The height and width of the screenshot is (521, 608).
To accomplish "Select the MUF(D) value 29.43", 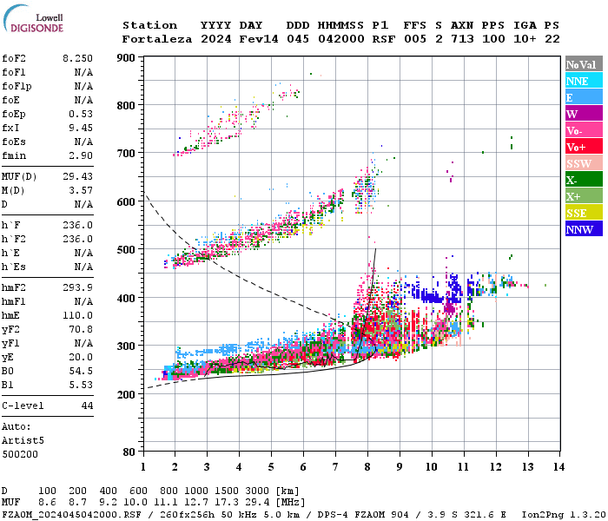I will click(x=77, y=176).
